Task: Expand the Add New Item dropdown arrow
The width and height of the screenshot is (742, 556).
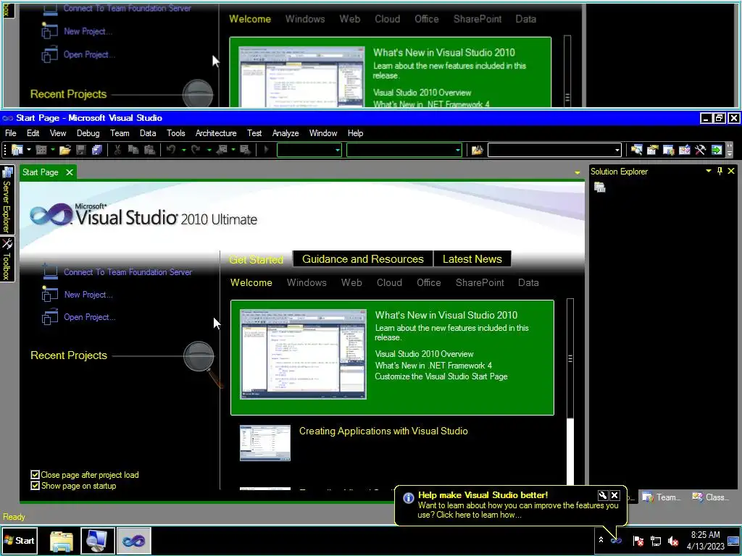Action: pos(52,150)
